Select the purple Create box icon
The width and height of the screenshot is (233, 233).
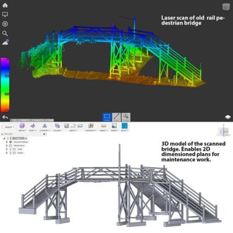(x=22, y=125)
